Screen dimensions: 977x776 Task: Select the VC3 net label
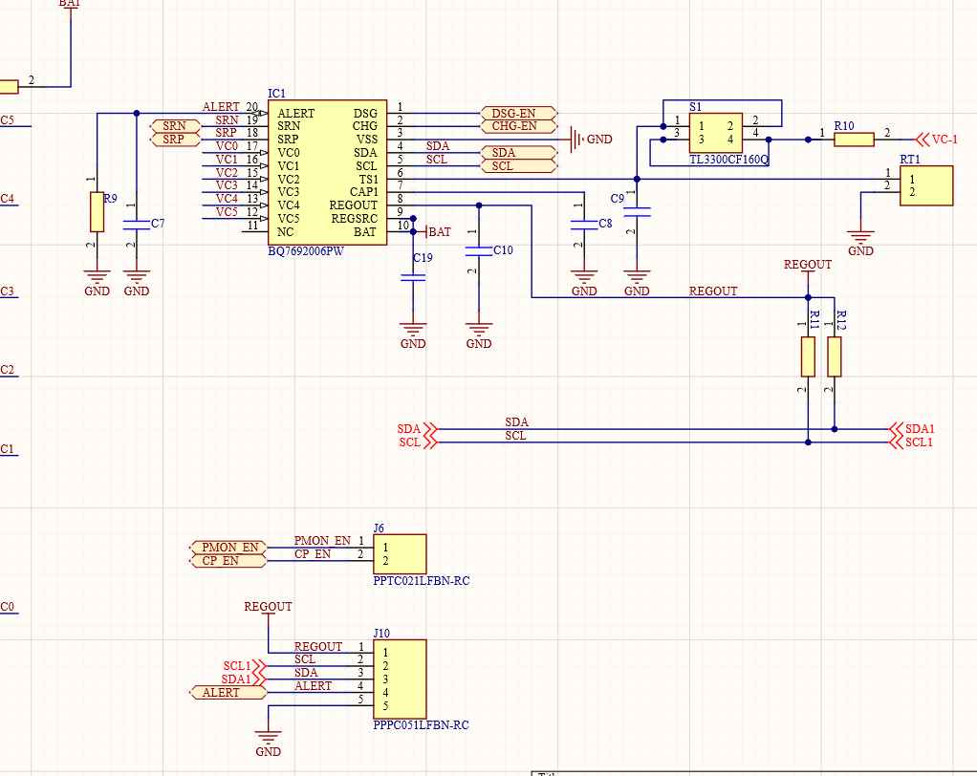227,185
